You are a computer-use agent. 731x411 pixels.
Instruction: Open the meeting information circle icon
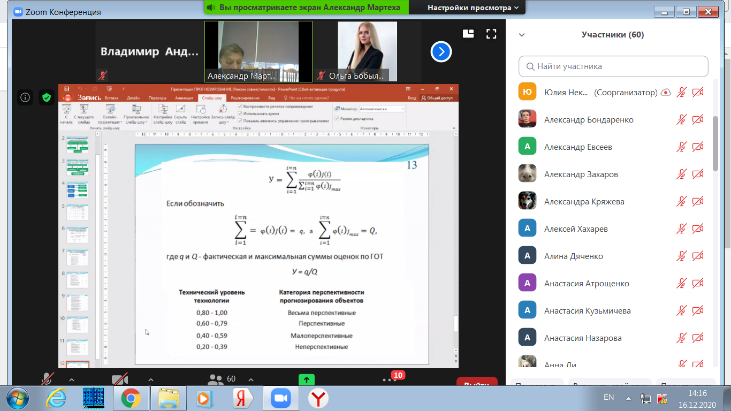[25, 97]
